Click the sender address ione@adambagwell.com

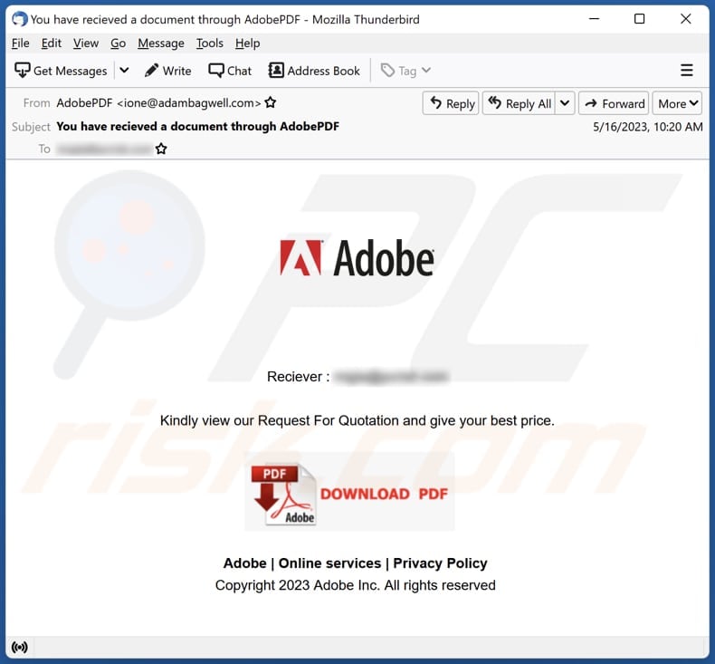click(189, 103)
